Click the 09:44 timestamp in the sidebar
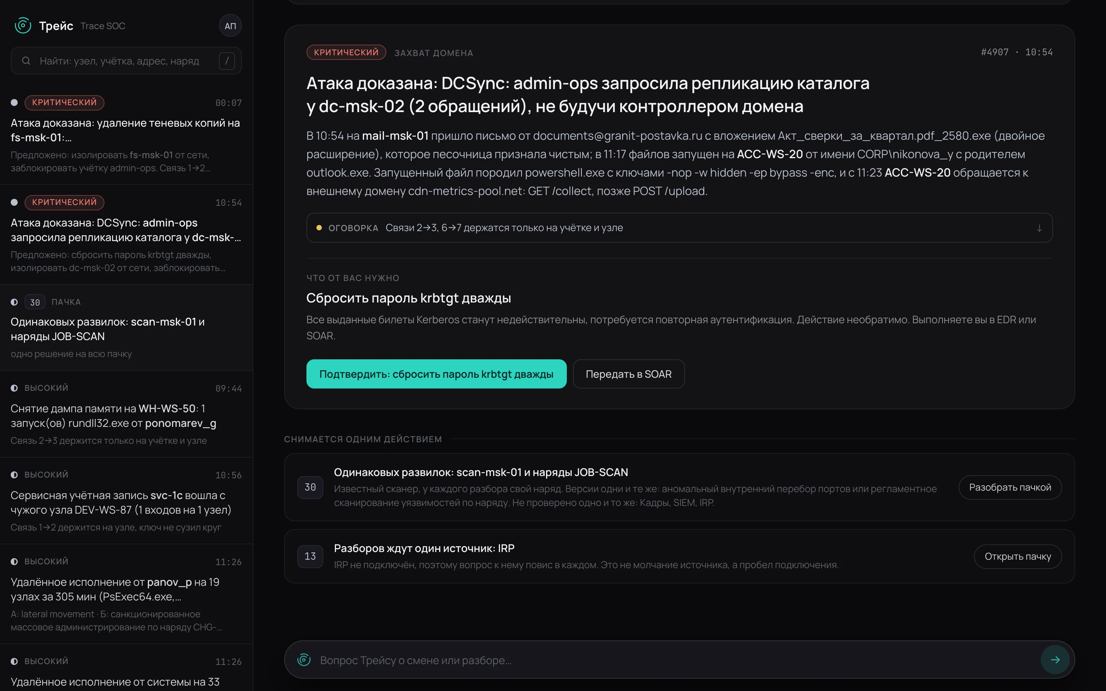Screen dimensions: 1106x691 [228, 388]
